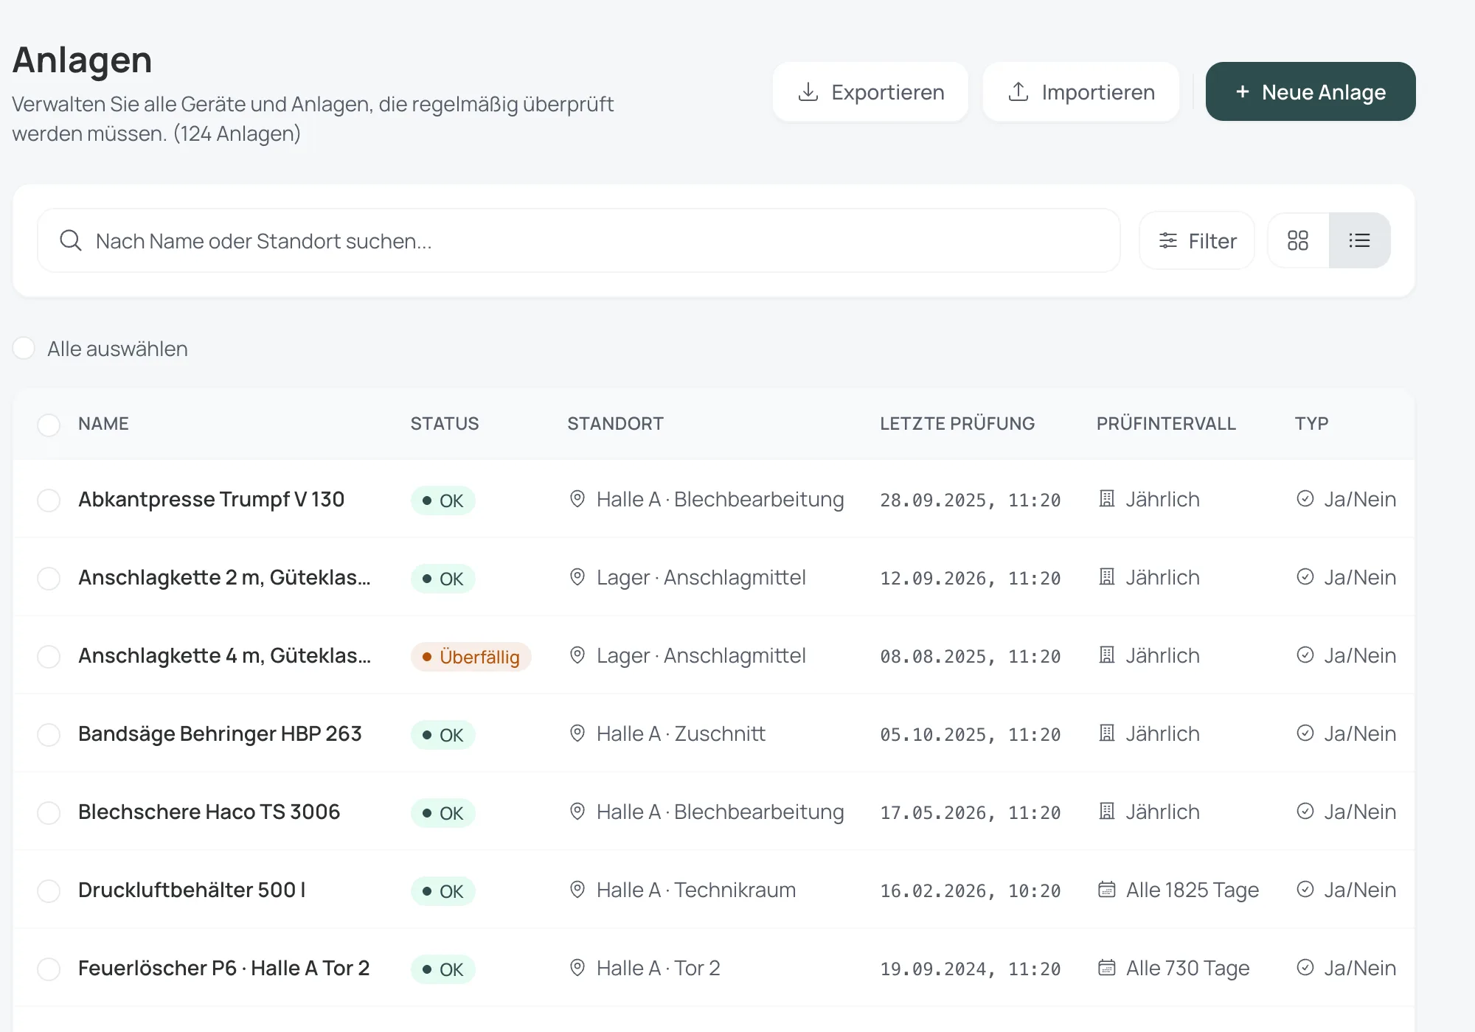
Task: Click building icon in Anschlagkette 2 m row
Action: tap(1106, 577)
